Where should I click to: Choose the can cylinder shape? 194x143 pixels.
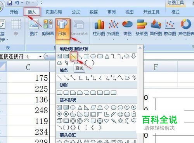tap(133, 114)
